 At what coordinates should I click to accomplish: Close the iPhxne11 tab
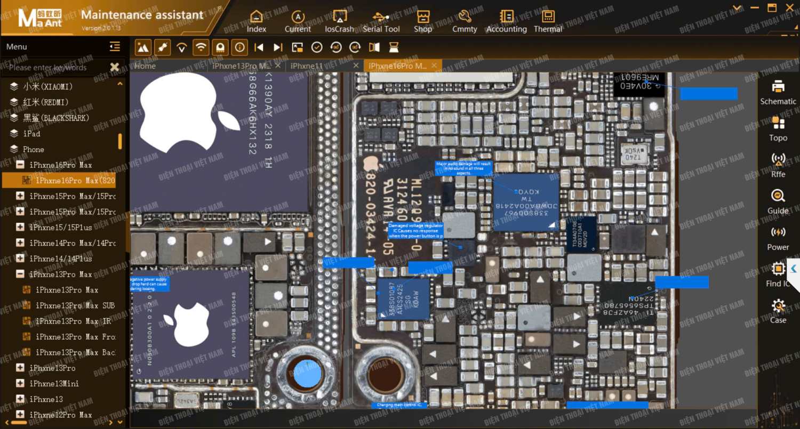356,66
